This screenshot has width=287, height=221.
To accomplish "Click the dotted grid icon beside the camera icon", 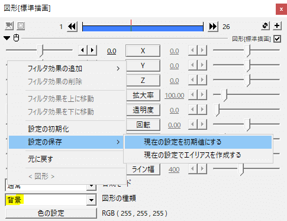I will pyautogui.click(x=21, y=26).
